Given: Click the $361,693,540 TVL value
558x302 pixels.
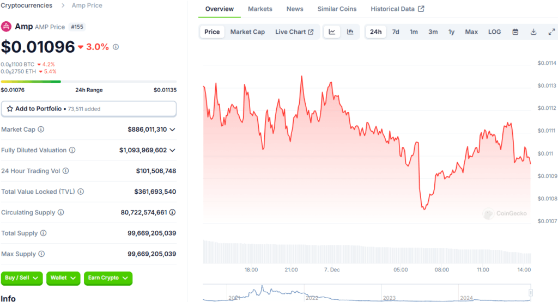Looking at the screenshot, I should pyautogui.click(x=155, y=192).
